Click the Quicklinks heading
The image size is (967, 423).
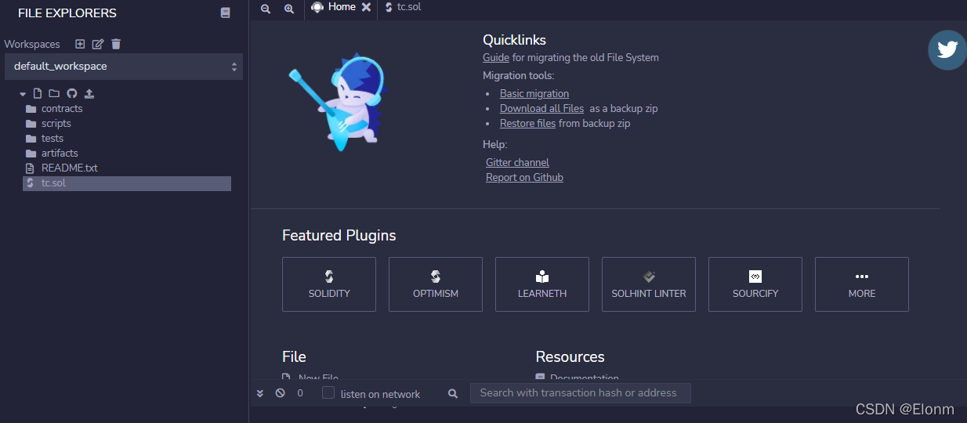click(515, 40)
